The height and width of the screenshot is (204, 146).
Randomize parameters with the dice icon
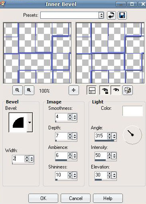128,90
